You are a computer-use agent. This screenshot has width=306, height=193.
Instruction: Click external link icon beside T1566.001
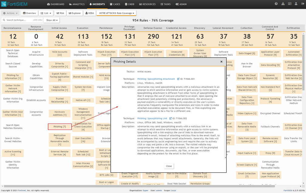coord(178,79)
